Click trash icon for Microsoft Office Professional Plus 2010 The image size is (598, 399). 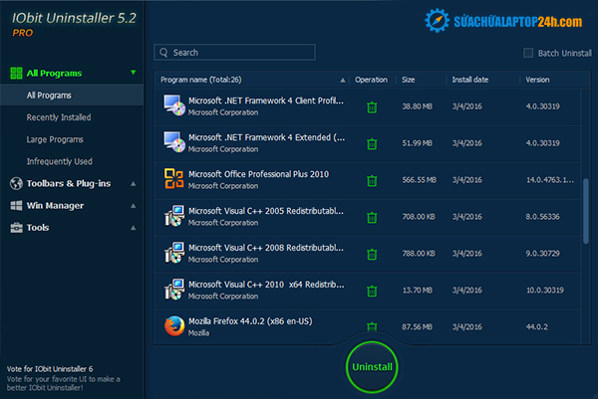[372, 180]
